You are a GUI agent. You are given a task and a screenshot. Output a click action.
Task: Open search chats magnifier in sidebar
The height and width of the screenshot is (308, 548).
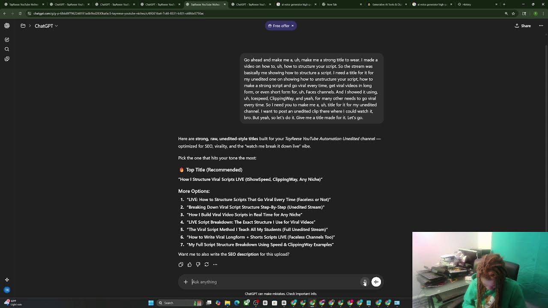(7, 49)
